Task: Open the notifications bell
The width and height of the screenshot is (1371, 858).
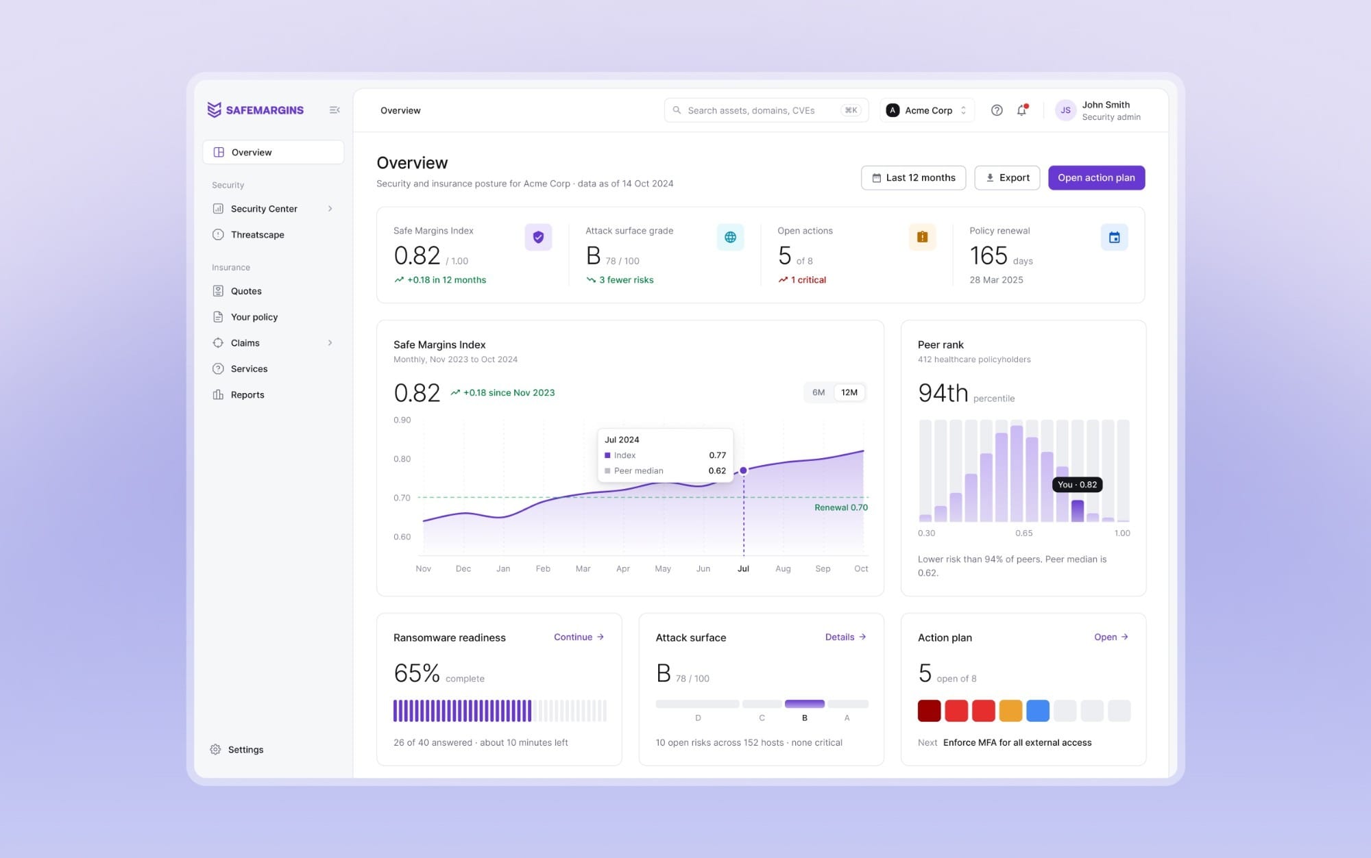Action: [1021, 110]
